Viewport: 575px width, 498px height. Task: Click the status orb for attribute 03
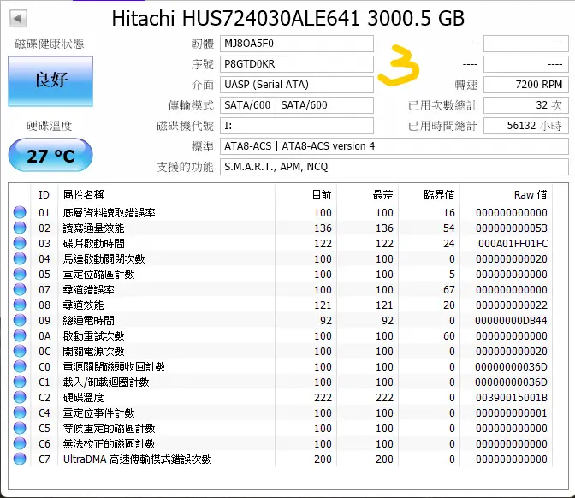pyautogui.click(x=20, y=243)
